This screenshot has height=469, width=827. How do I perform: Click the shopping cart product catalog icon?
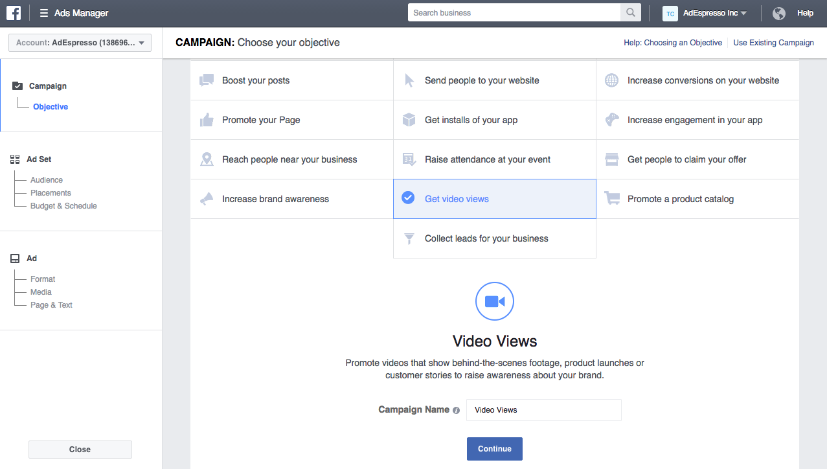[611, 199]
